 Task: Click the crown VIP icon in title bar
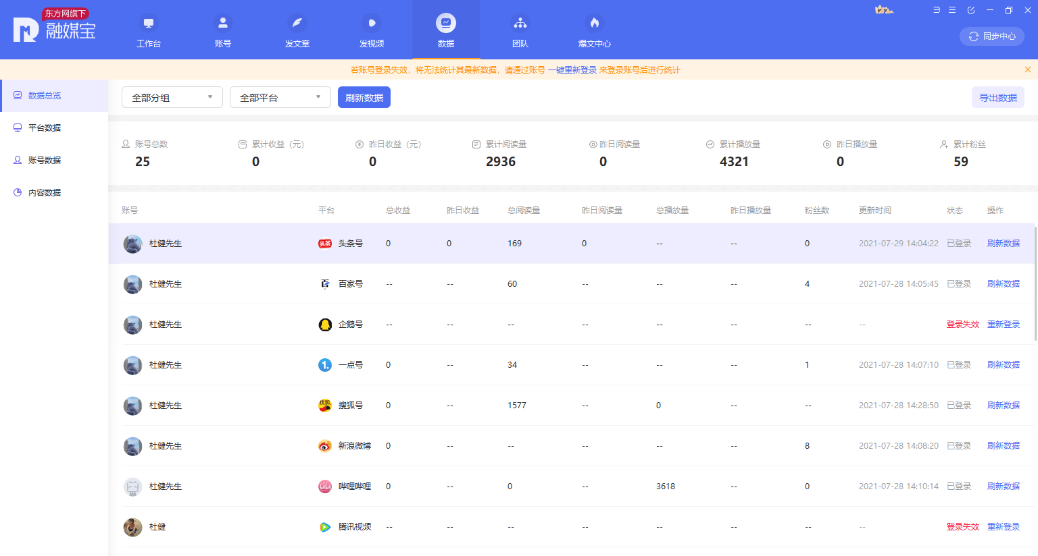[884, 10]
